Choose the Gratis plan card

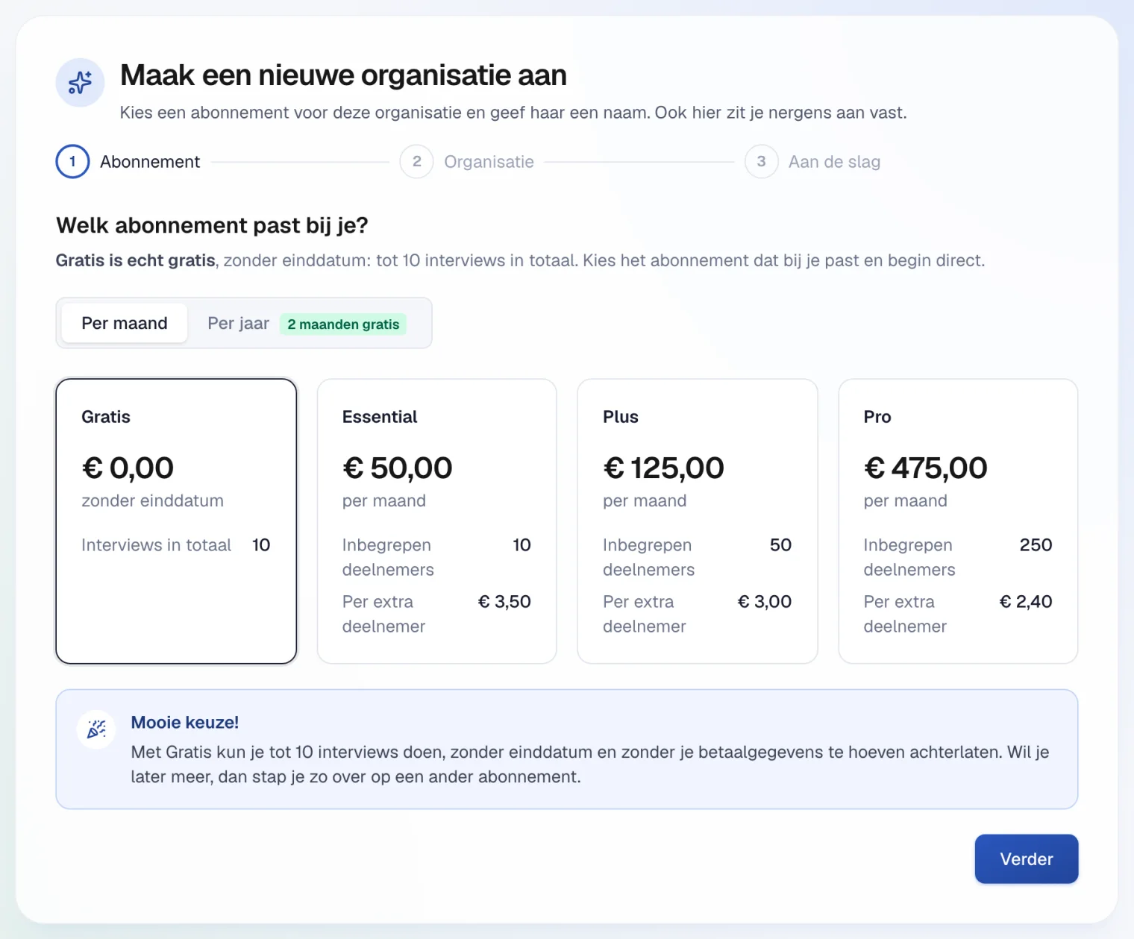176,521
